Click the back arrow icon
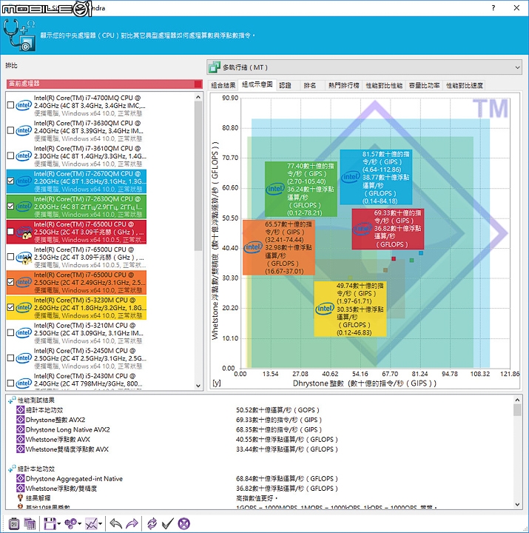The width and height of the screenshot is (529, 533). (x=116, y=523)
